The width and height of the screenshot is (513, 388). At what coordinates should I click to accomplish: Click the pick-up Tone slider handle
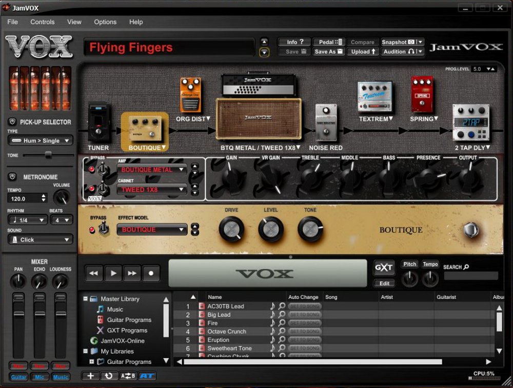coord(48,155)
